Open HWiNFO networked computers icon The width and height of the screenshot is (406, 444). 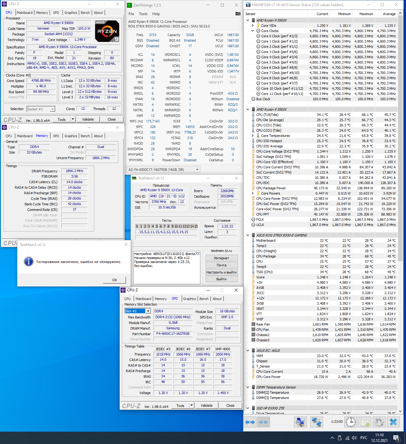(316, 422)
